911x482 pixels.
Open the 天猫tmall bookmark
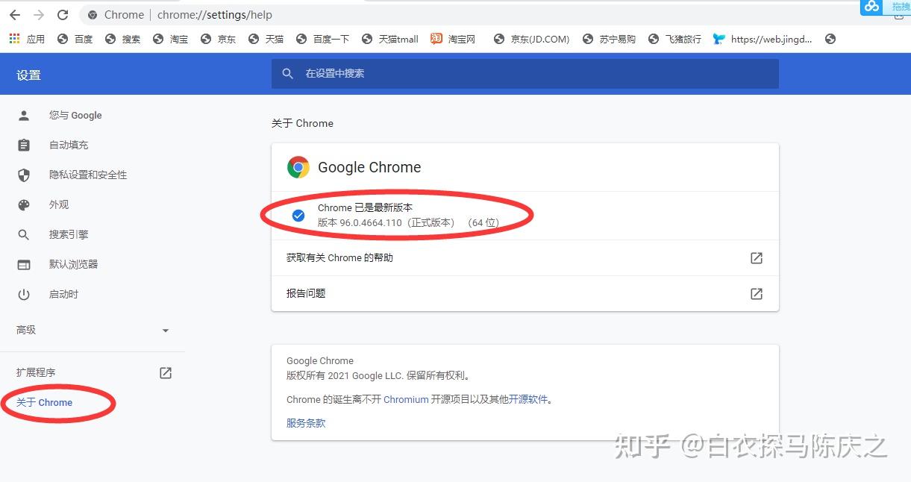coord(389,39)
